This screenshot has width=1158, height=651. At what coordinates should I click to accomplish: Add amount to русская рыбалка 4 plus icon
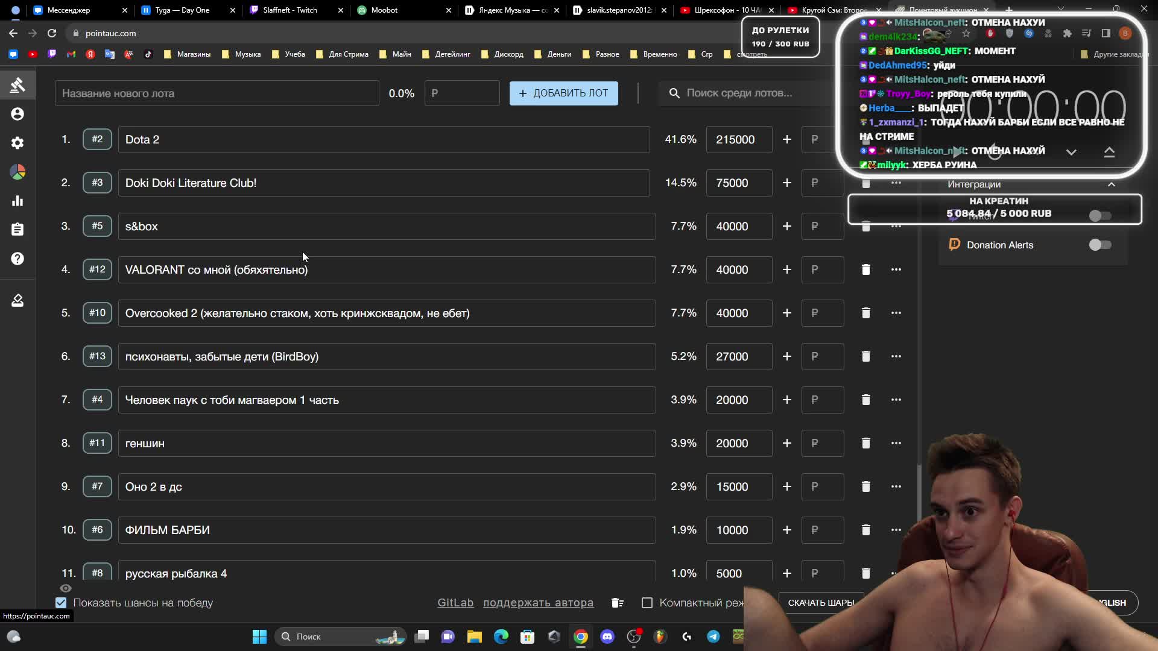click(786, 573)
